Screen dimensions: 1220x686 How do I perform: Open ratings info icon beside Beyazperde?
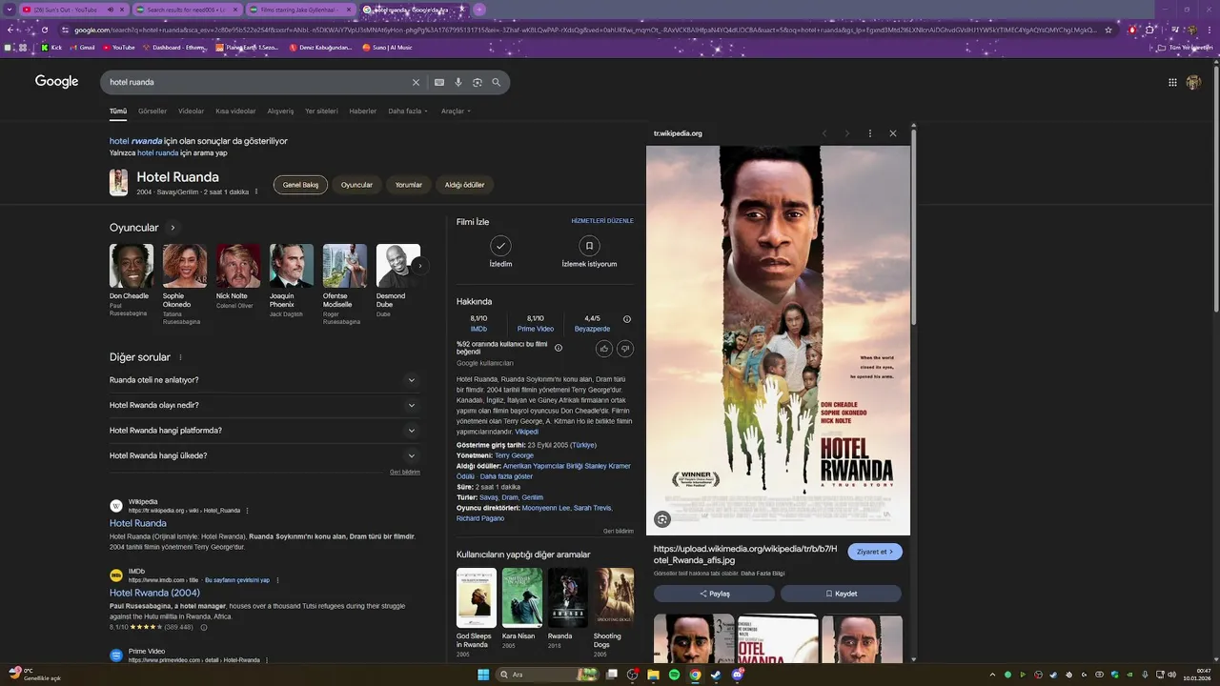click(627, 319)
